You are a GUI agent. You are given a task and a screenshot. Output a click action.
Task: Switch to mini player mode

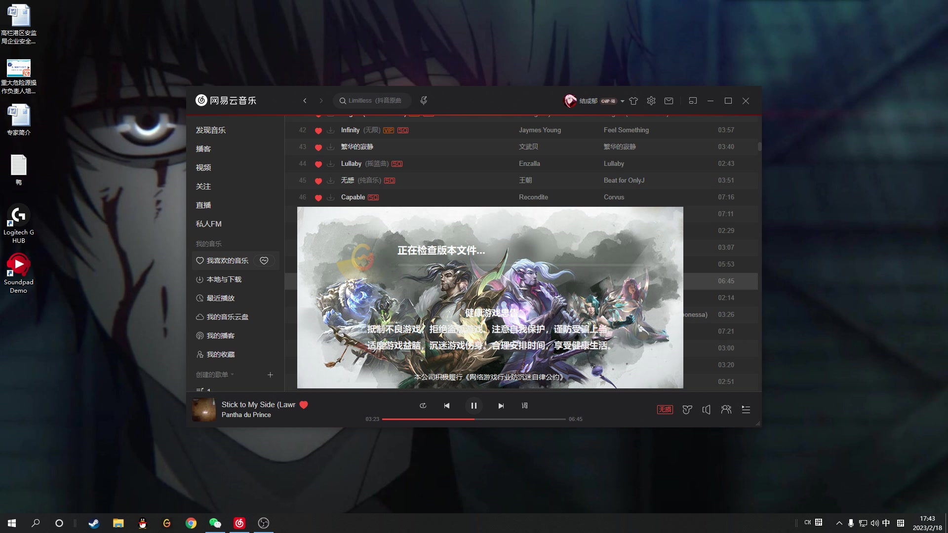693,101
